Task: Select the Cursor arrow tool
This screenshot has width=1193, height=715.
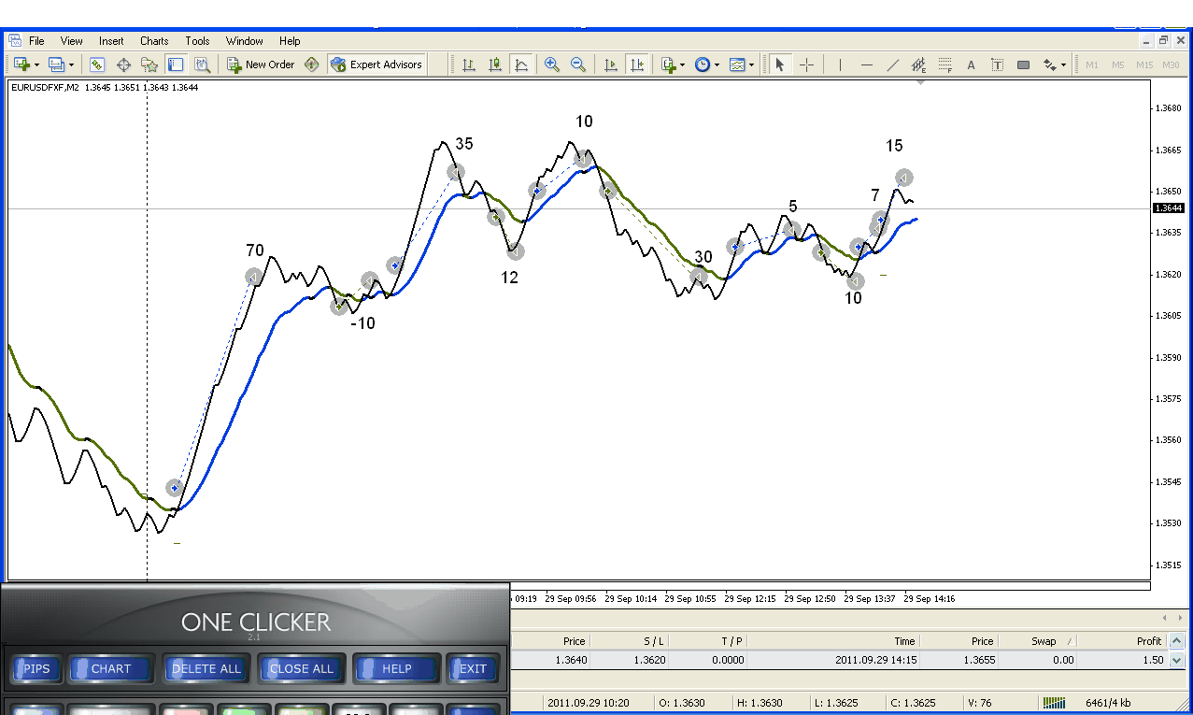Action: 780,64
